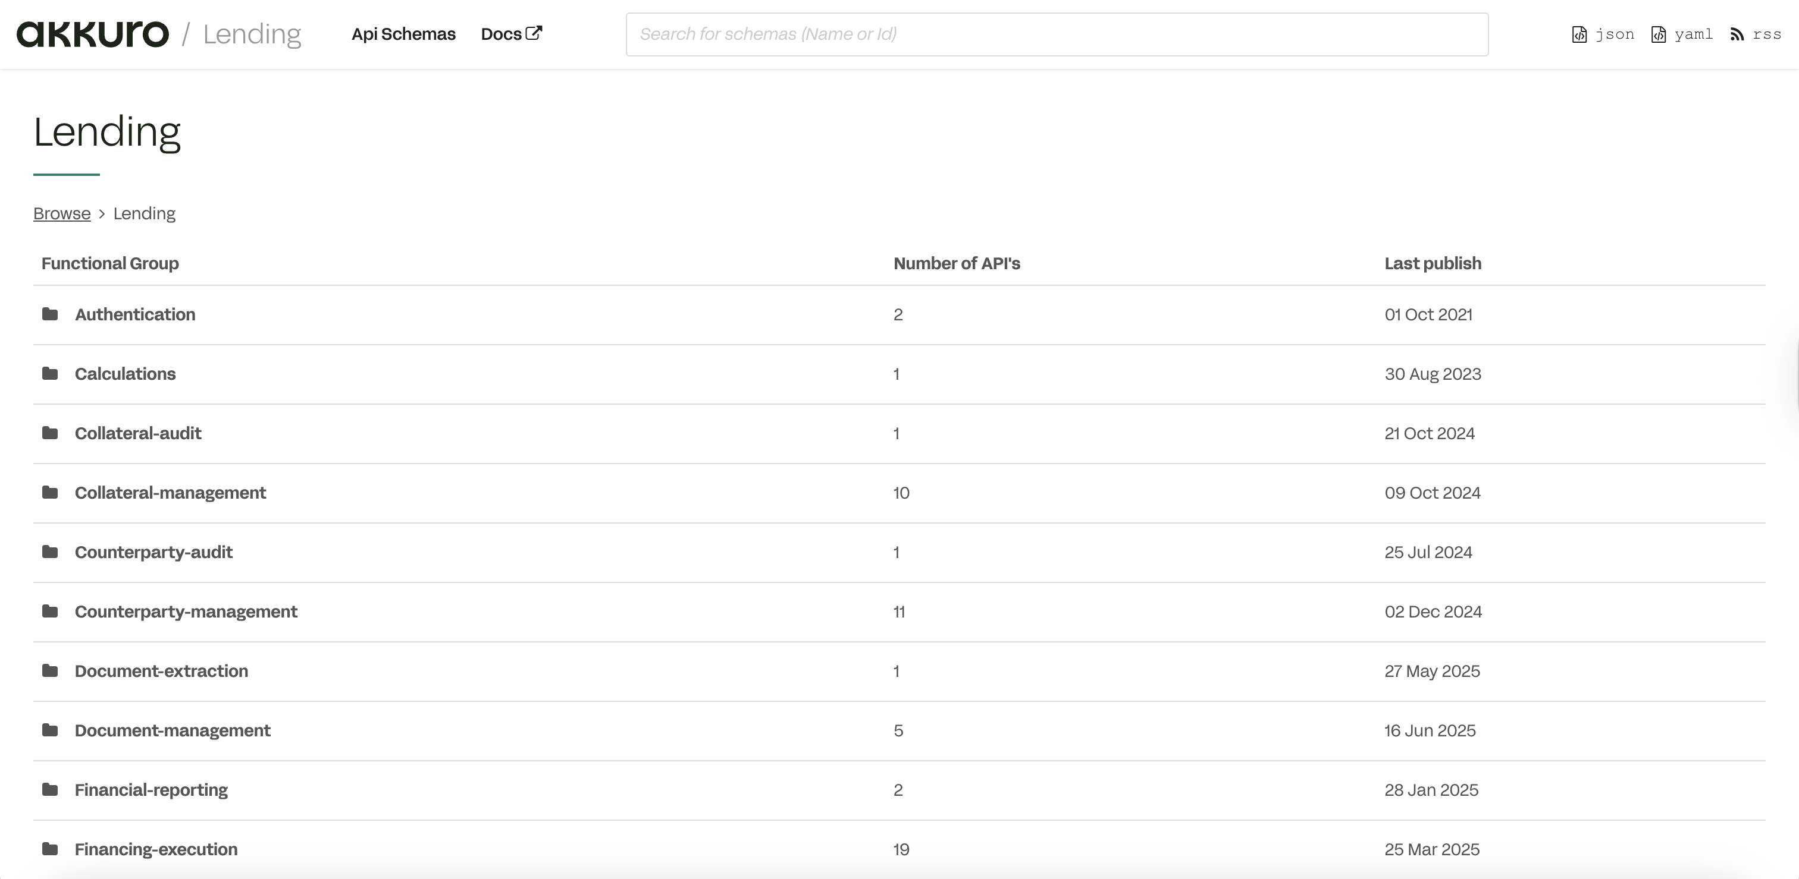Screen dimensions: 1799x879
Task: Click the Lending breadcrumb label
Action: 144,213
